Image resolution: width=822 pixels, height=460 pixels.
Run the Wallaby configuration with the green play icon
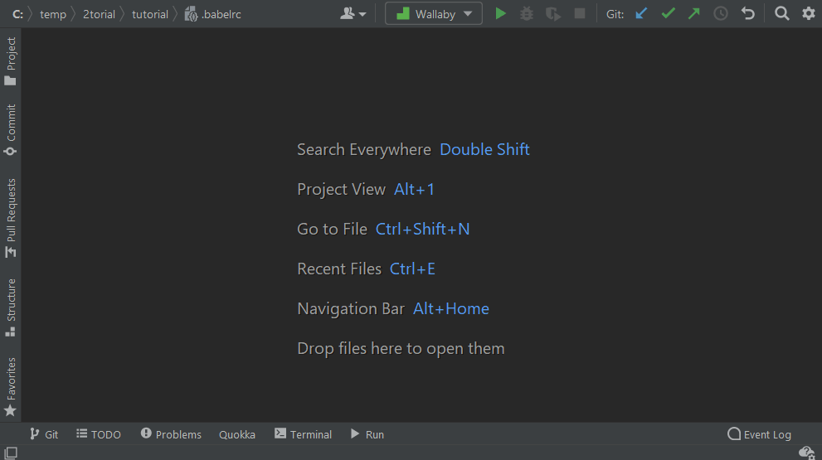click(x=500, y=14)
